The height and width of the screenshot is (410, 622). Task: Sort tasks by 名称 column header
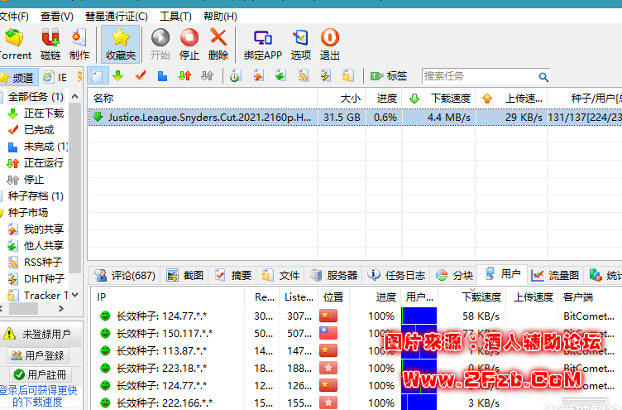[203, 98]
